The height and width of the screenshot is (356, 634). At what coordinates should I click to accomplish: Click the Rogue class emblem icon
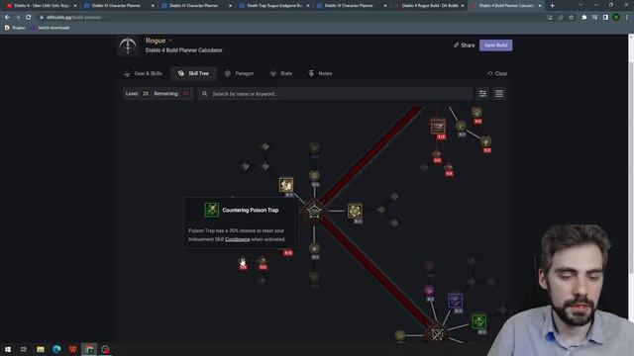tap(128, 45)
